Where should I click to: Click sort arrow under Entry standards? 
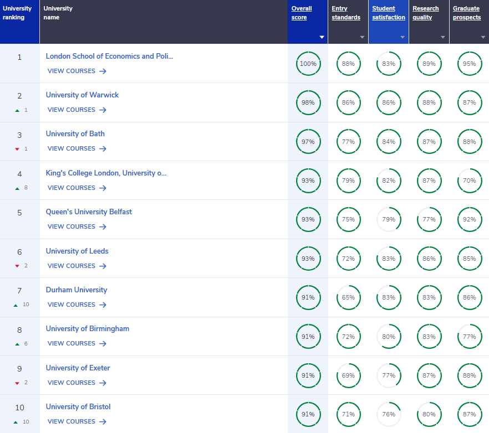362,38
